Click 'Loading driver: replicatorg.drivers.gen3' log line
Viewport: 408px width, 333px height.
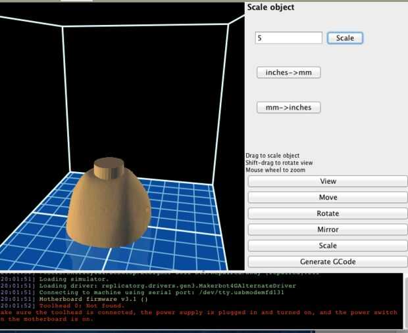click(x=168, y=286)
